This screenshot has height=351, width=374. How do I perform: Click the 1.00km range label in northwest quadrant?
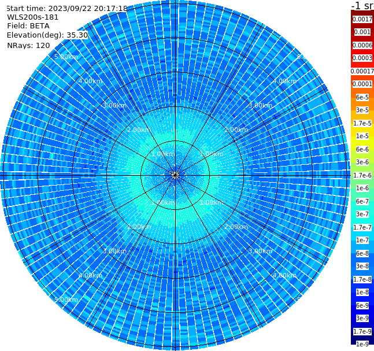click(163, 154)
